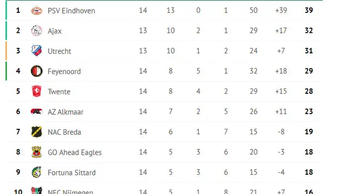This screenshot has height=194, width=346.
Task: Open the Ajax team name link
Action: 55,31
